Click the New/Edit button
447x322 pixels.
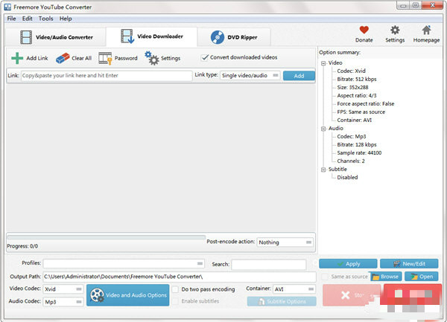tap(409, 264)
